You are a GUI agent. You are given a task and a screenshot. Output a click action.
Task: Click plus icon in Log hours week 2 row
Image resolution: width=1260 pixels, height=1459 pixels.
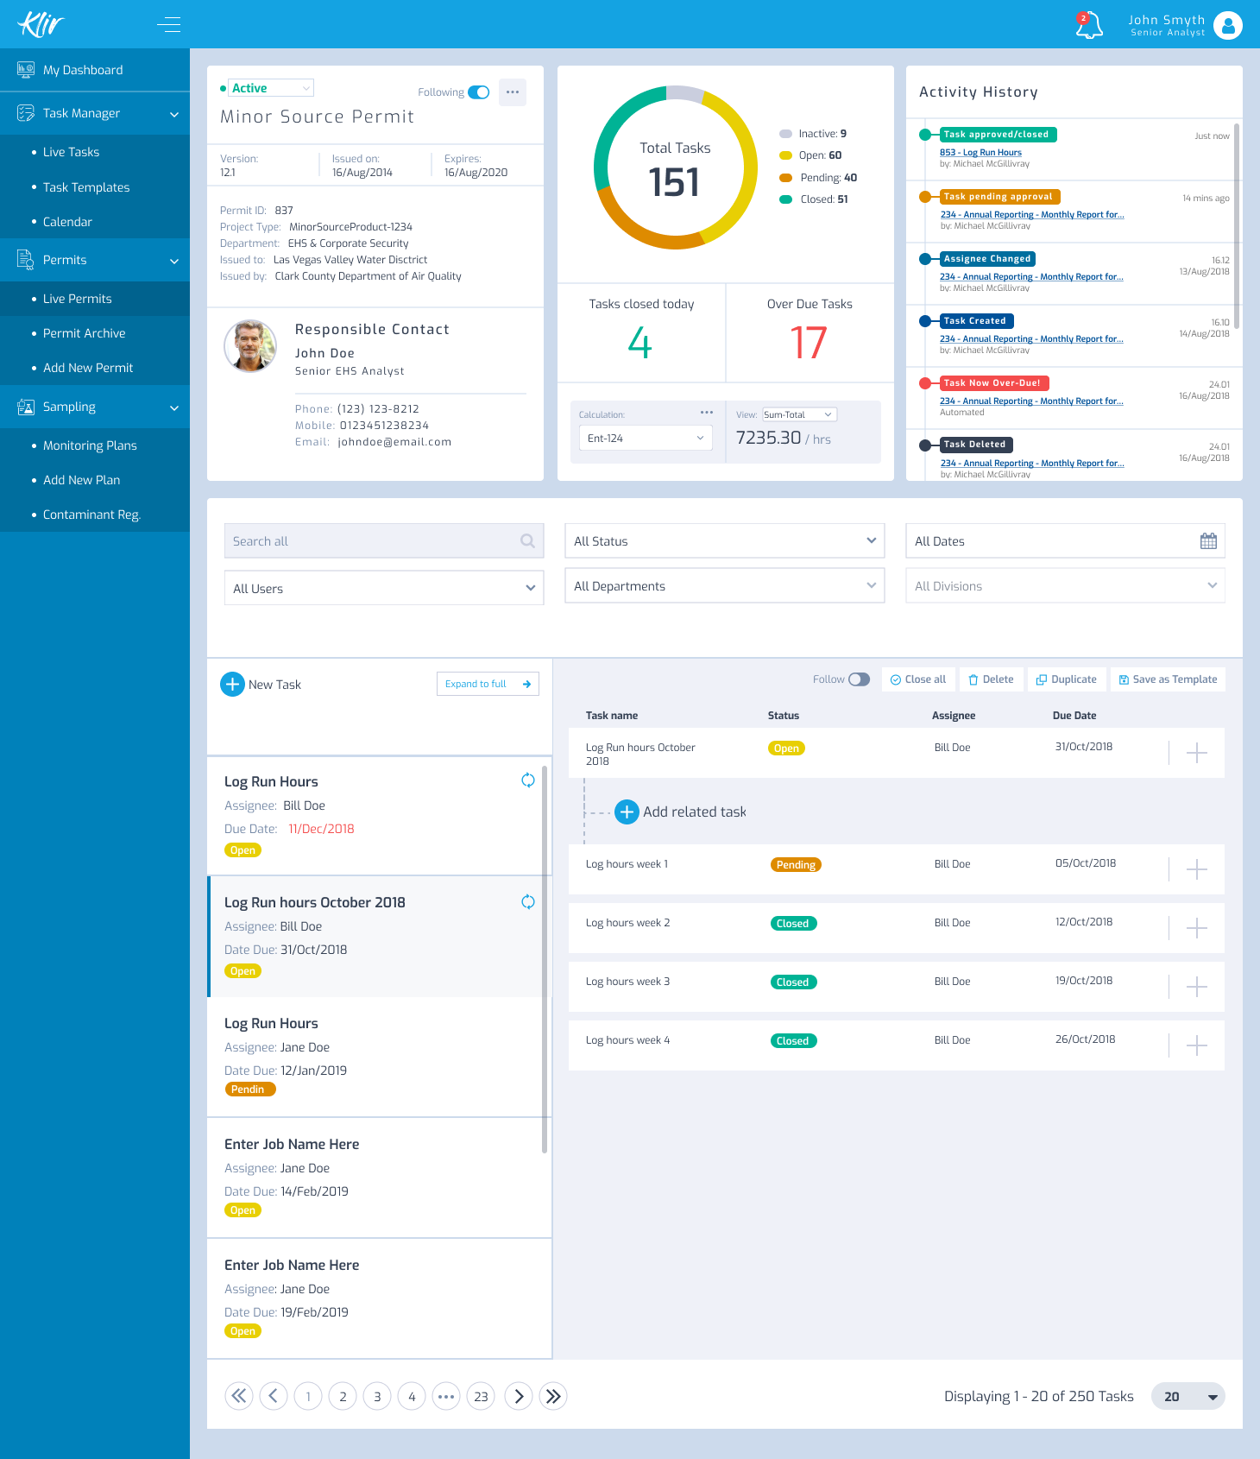[1197, 928]
